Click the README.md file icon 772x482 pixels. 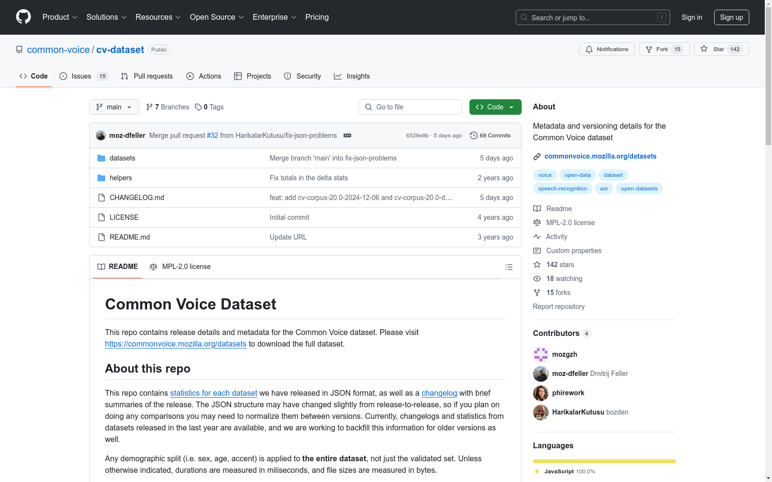point(101,237)
